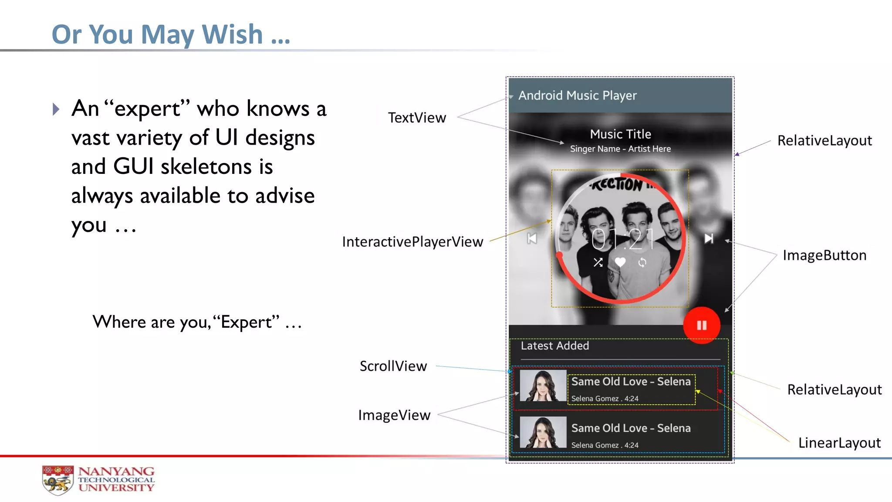Click the 'ScrollView' label
The height and width of the screenshot is (502, 892).
393,366
